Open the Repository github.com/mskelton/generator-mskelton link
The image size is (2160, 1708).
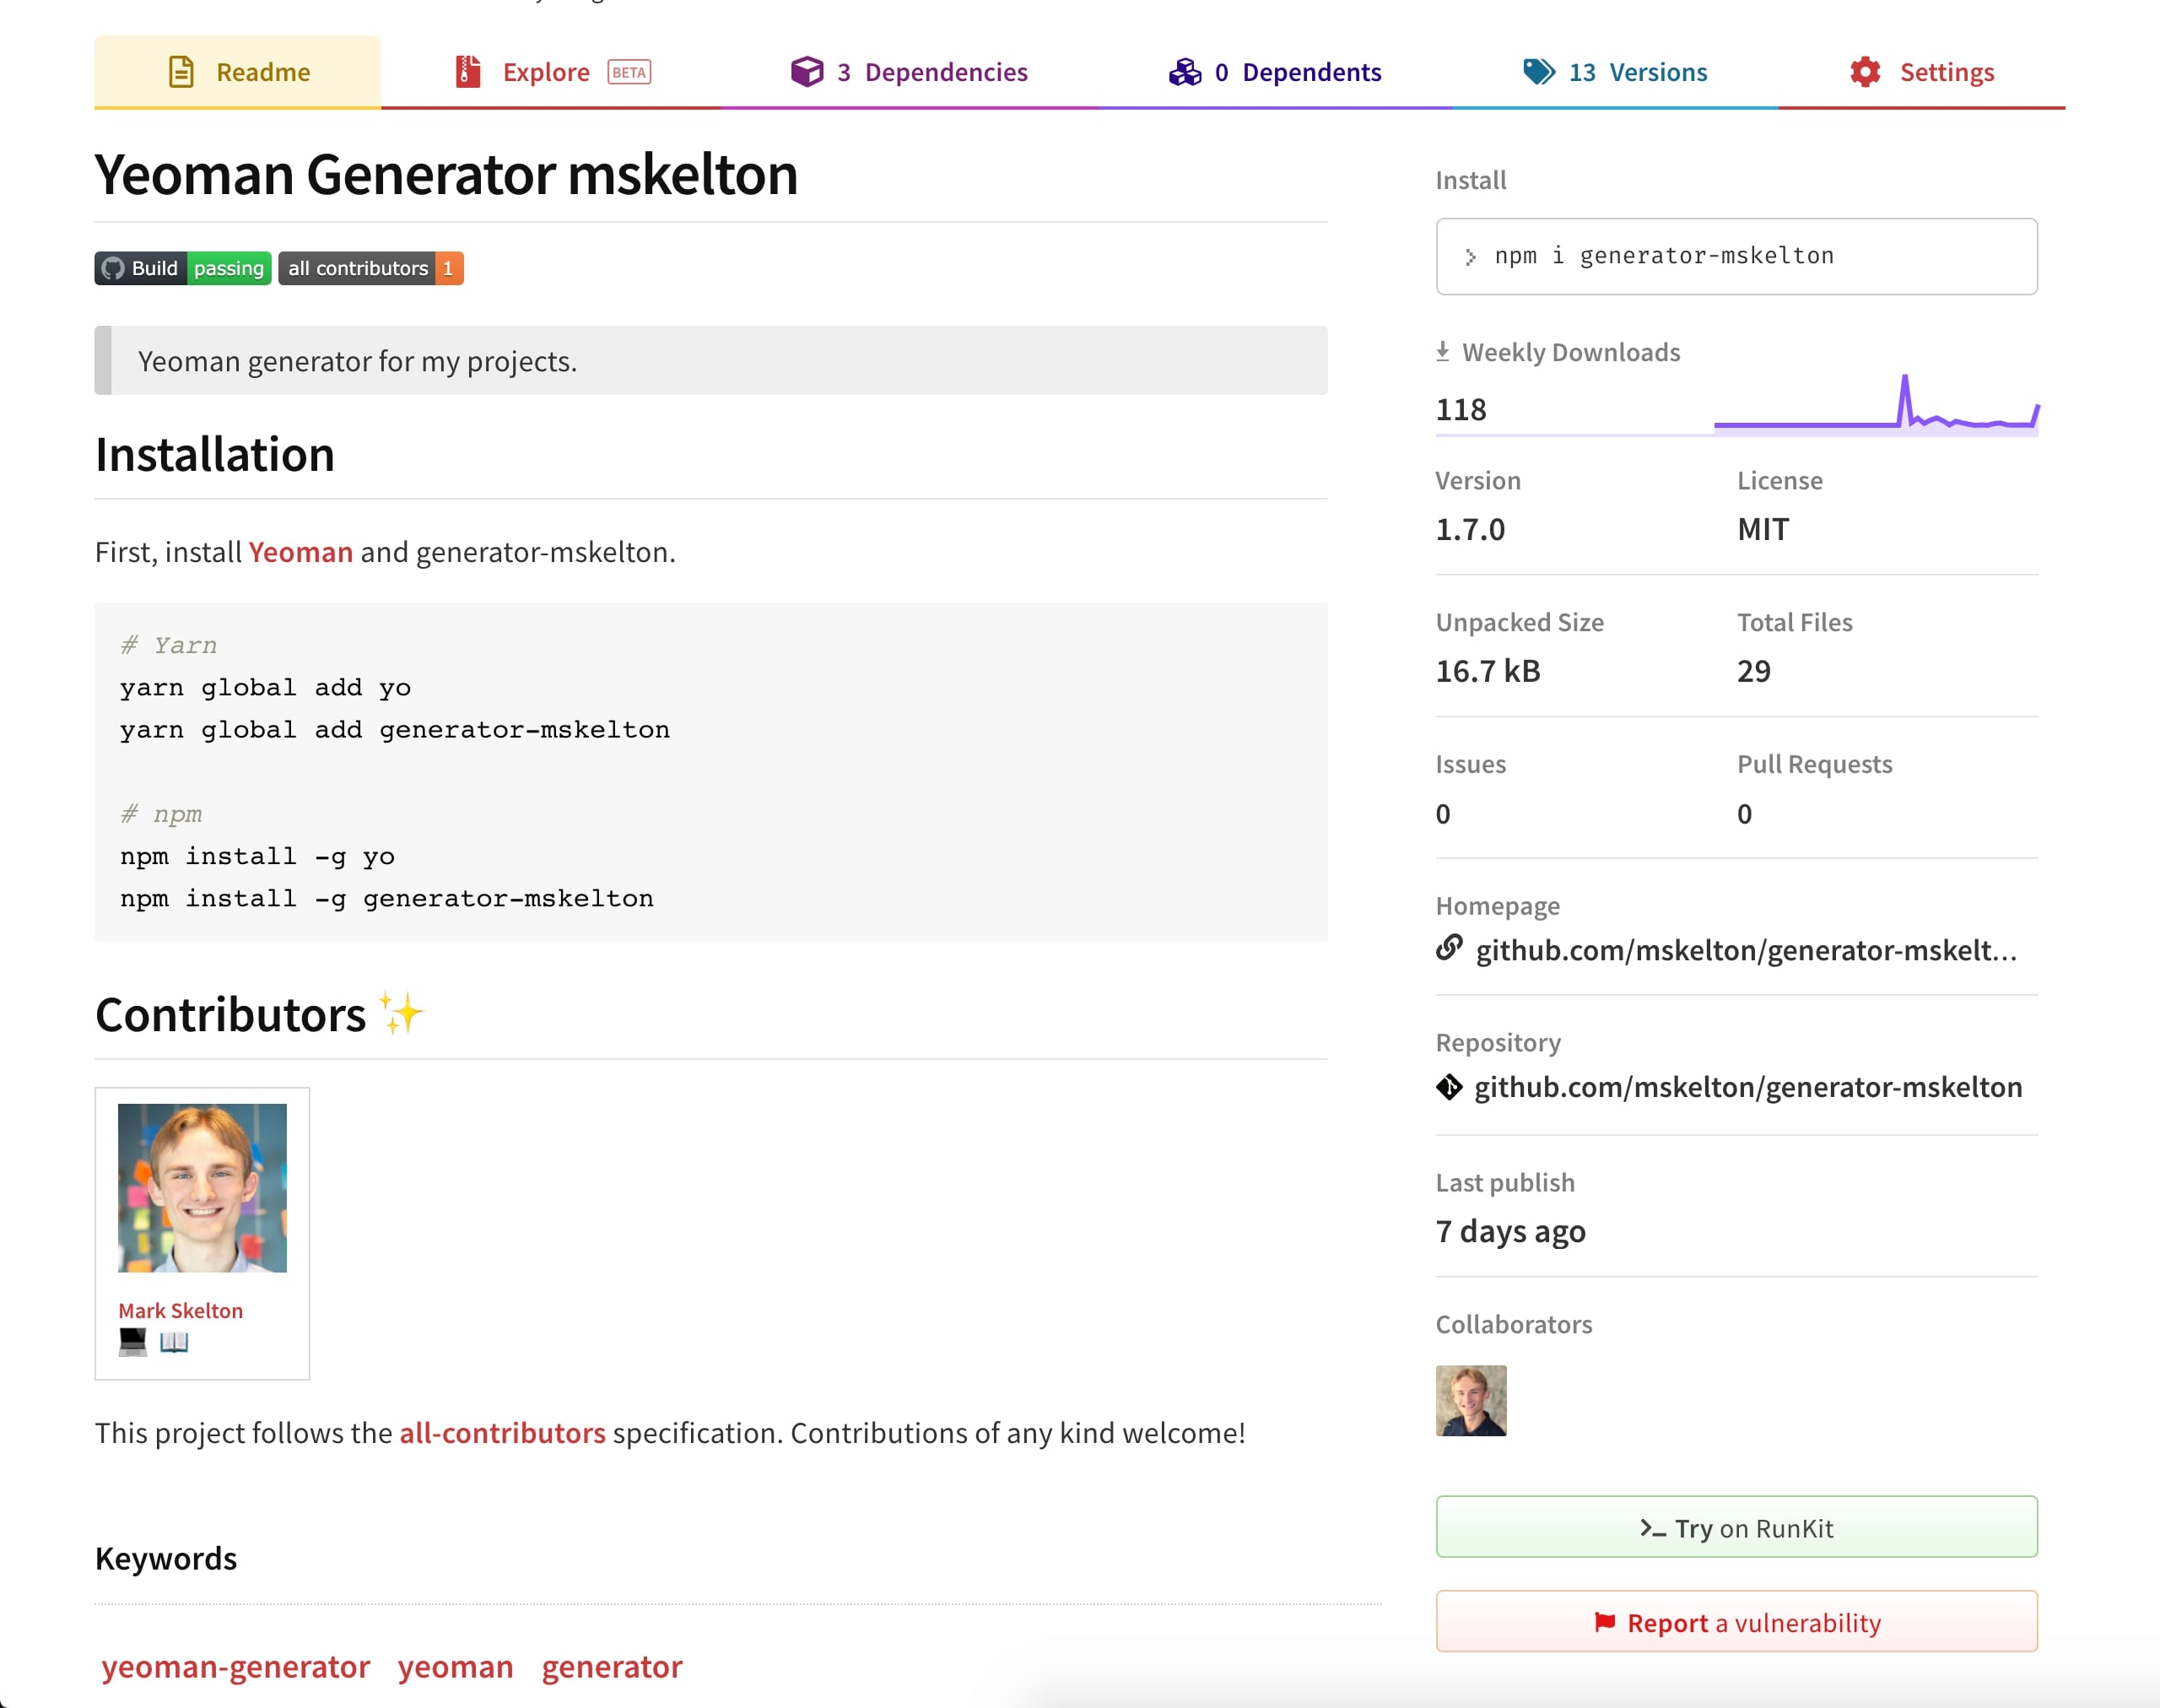[1748, 1087]
